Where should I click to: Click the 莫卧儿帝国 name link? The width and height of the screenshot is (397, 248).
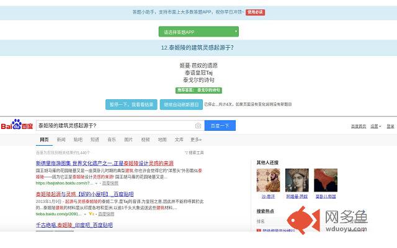click(x=326, y=197)
